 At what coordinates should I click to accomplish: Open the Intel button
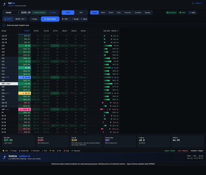(192, 13)
